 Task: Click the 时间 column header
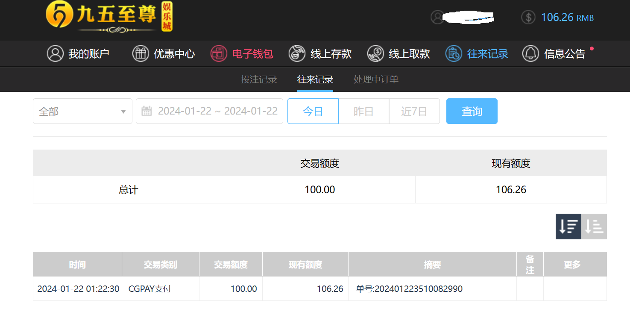pyautogui.click(x=77, y=265)
